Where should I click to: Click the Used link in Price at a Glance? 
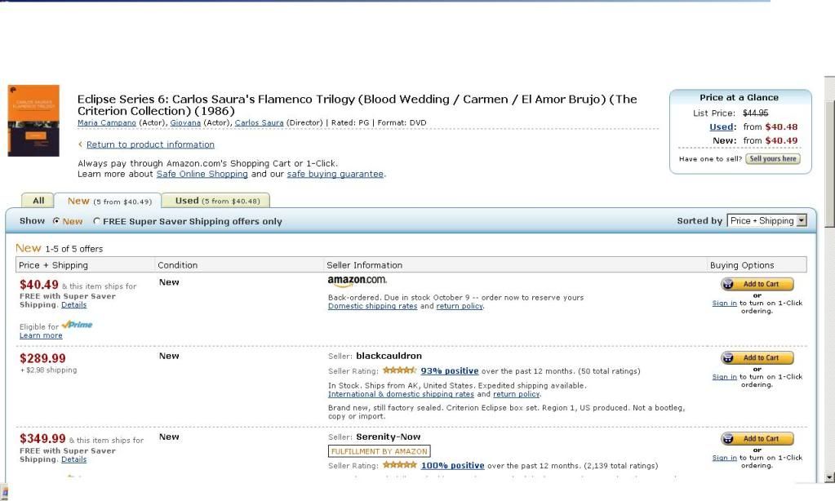(x=722, y=126)
